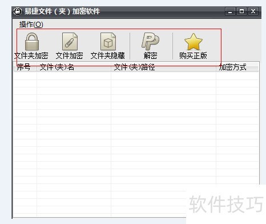
Task: Maximize the encryption software window
Action: pyautogui.click(x=241, y=11)
